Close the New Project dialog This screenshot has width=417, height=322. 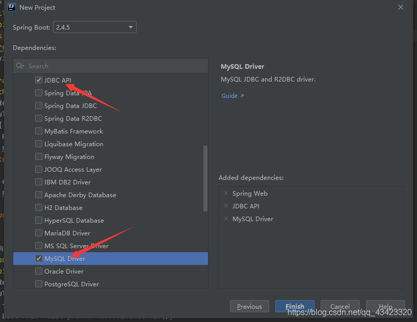point(401,7)
